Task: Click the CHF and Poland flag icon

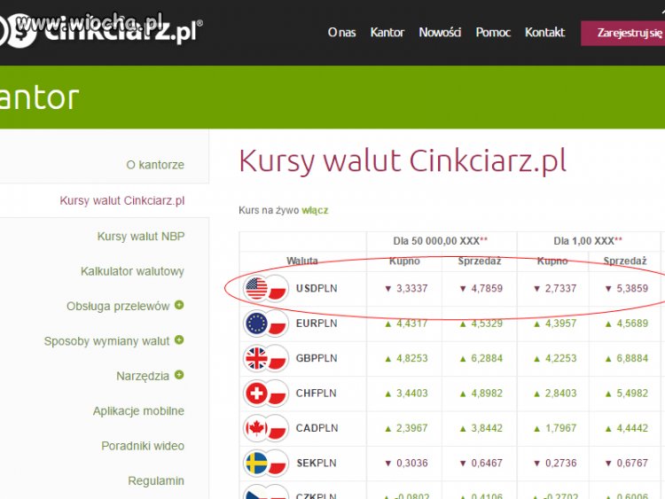Action: pyautogui.click(x=266, y=394)
